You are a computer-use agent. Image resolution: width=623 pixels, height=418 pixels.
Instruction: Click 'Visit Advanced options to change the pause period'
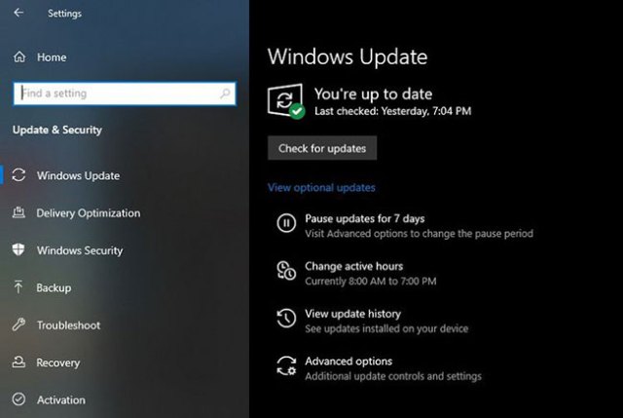pos(419,233)
